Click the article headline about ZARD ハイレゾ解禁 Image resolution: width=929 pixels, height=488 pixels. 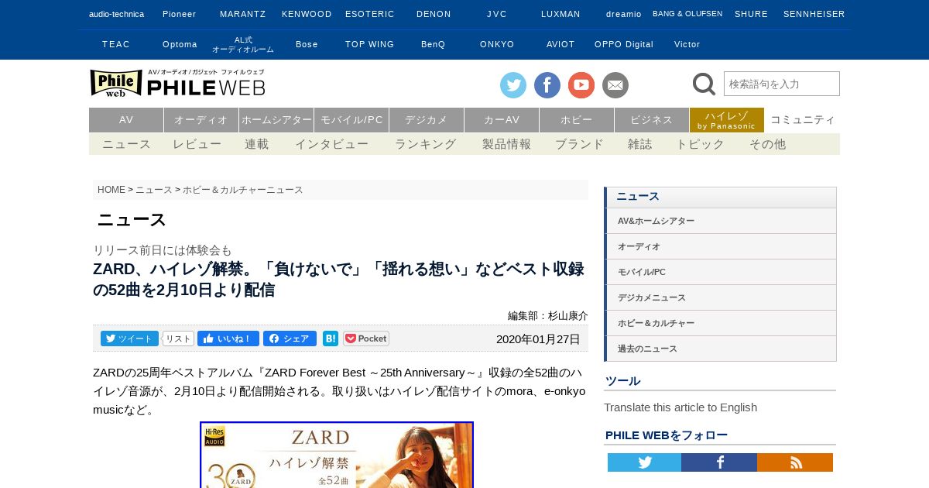coord(339,280)
